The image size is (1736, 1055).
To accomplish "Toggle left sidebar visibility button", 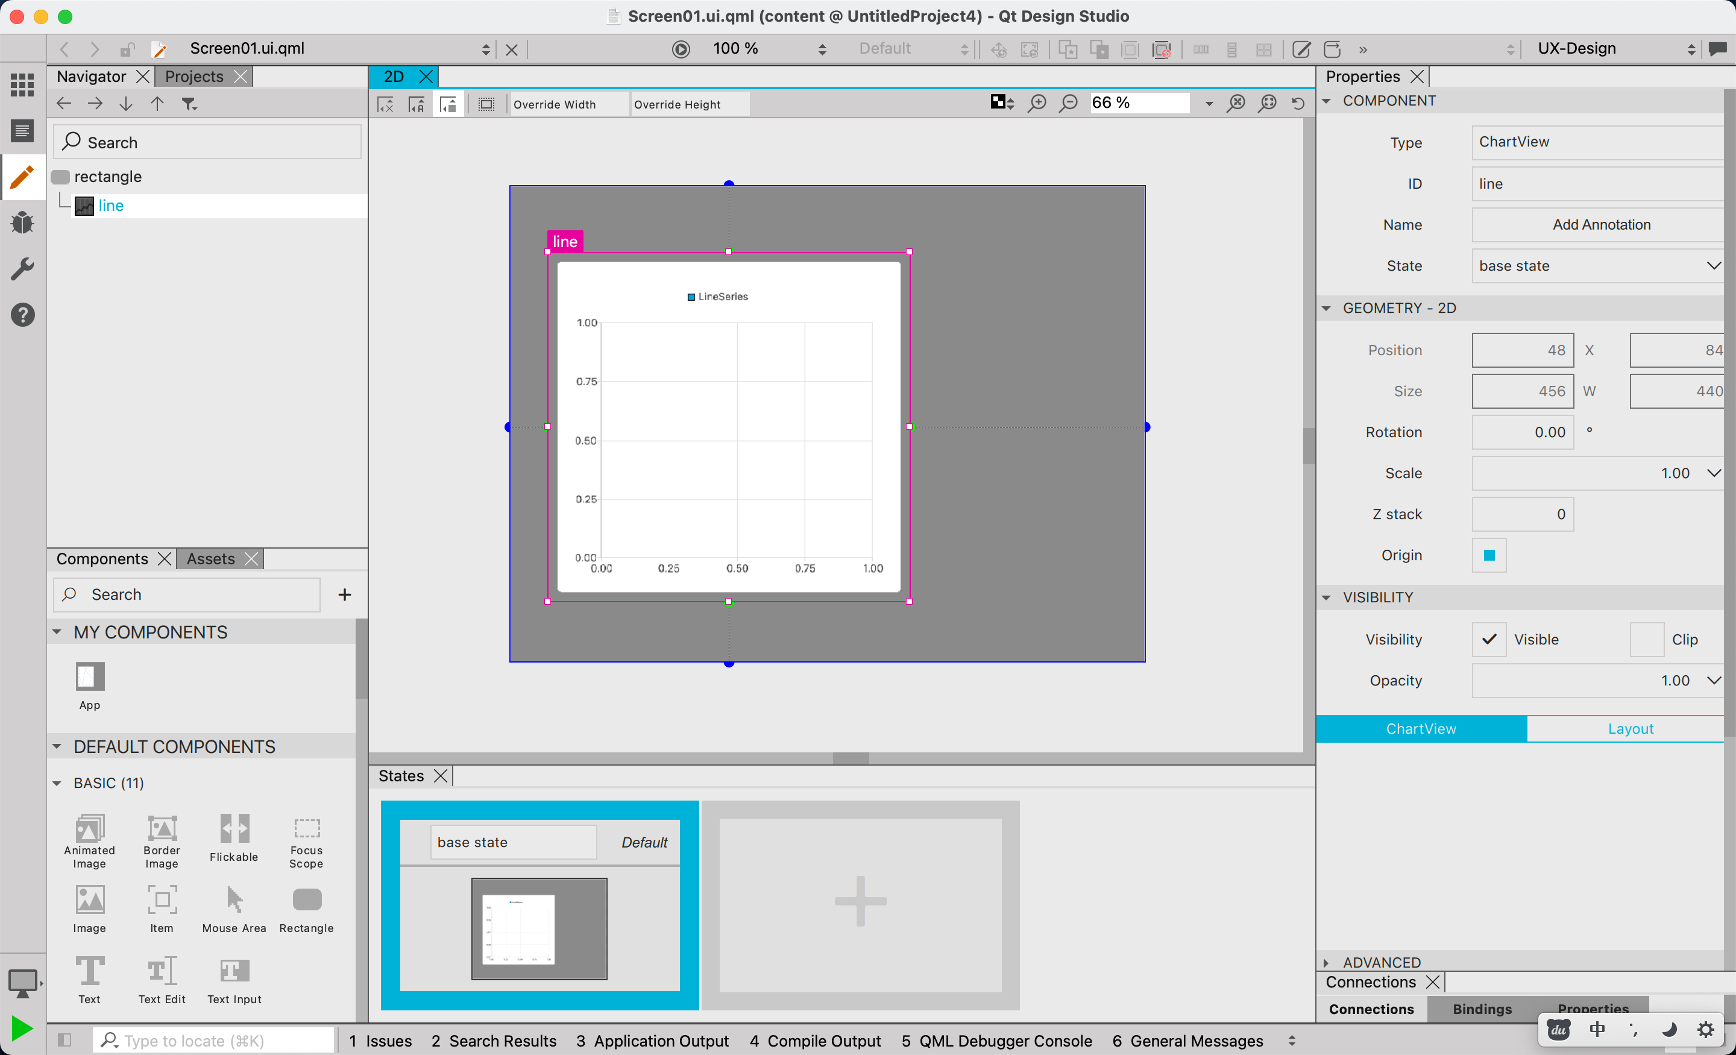I will click(64, 1040).
